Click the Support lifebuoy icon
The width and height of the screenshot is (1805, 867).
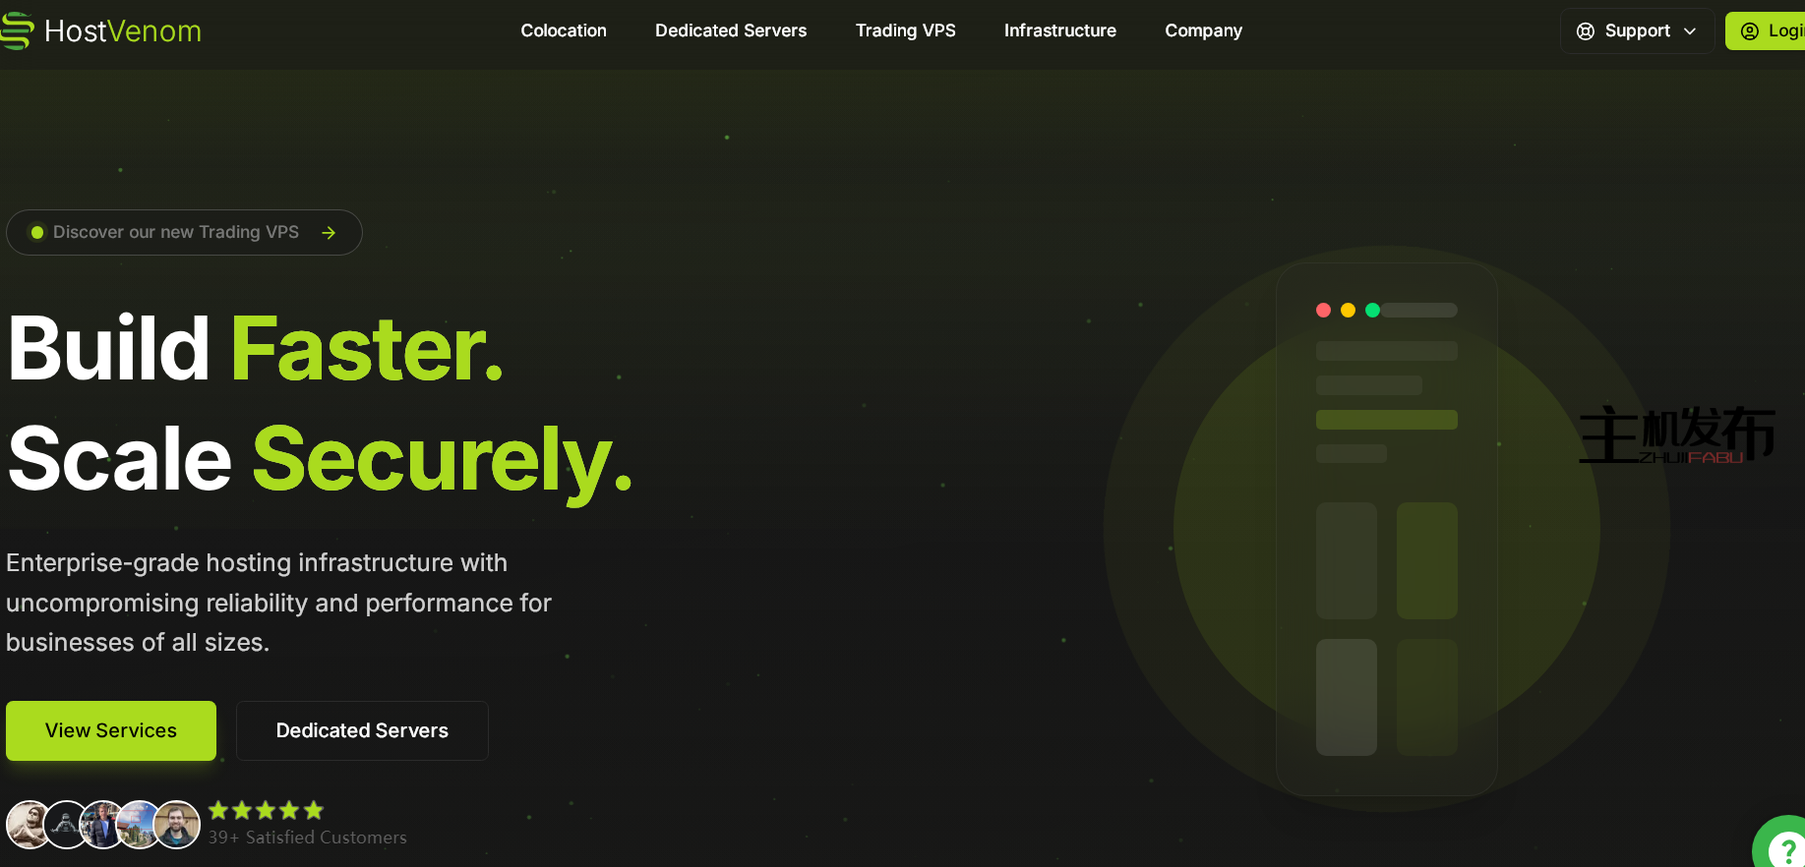coord(1585,31)
